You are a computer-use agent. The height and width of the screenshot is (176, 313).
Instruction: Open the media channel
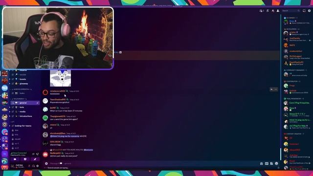[22, 111]
